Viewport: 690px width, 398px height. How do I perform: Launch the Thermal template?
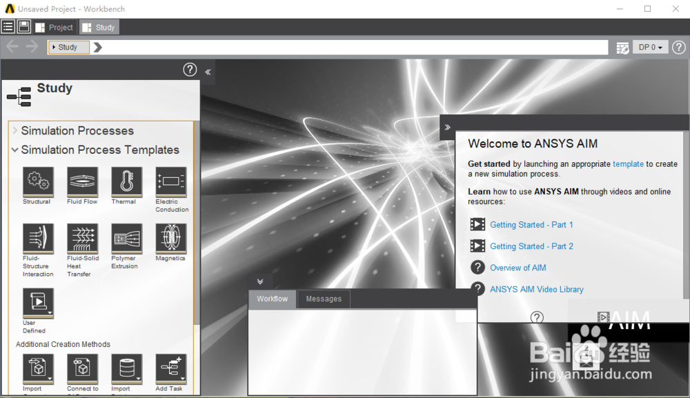point(127,181)
